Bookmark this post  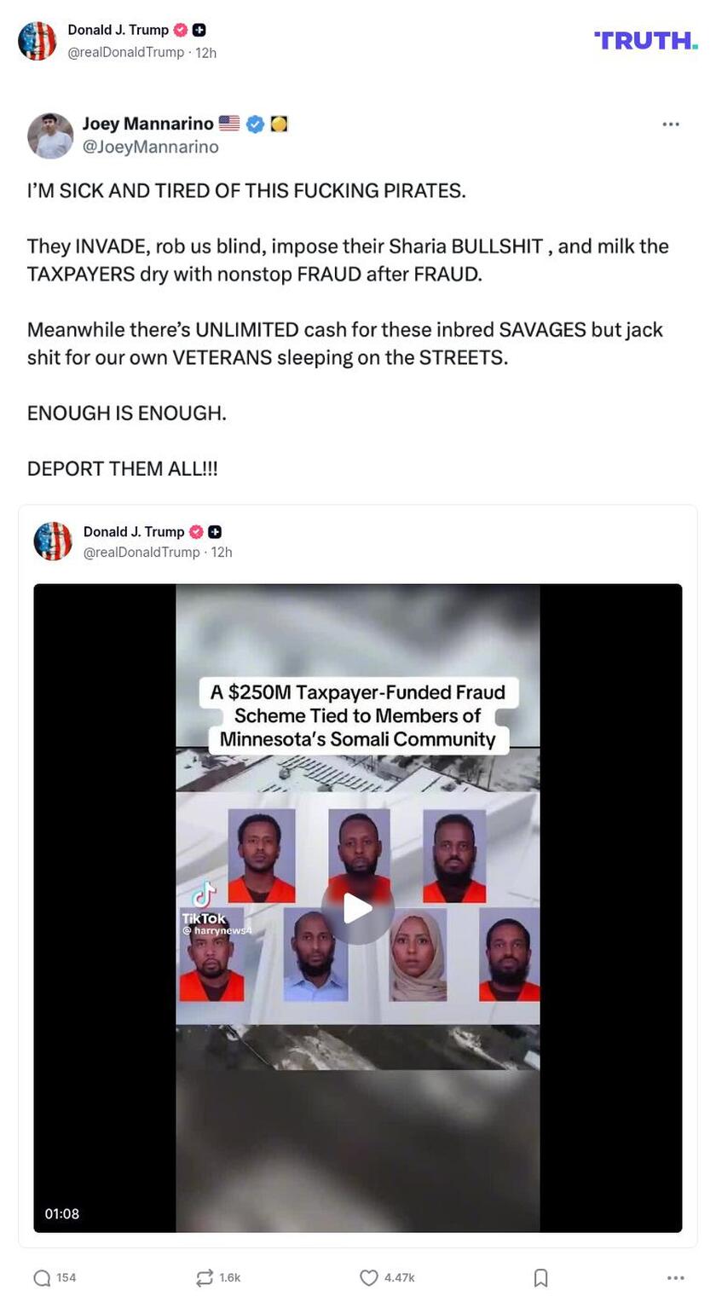pos(540,1277)
